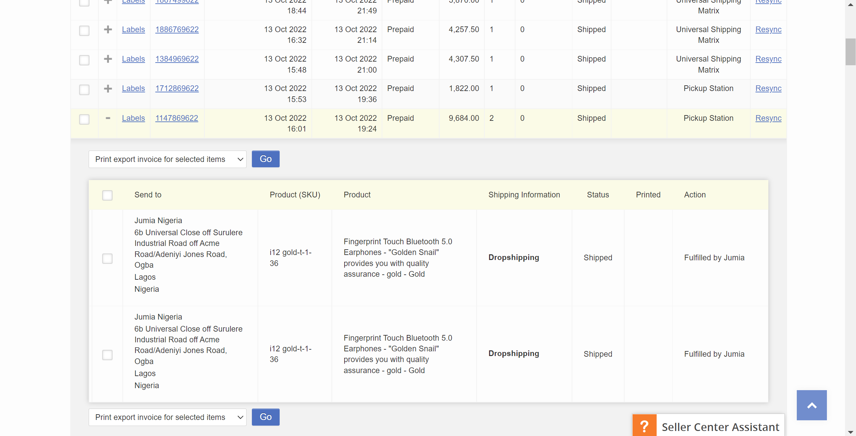Click first Fulfilled by Jumia action
Screen dimensions: 856x436
point(714,258)
